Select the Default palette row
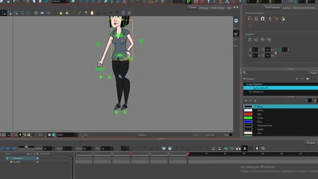This screenshot has height=179, width=318. pos(281,91)
